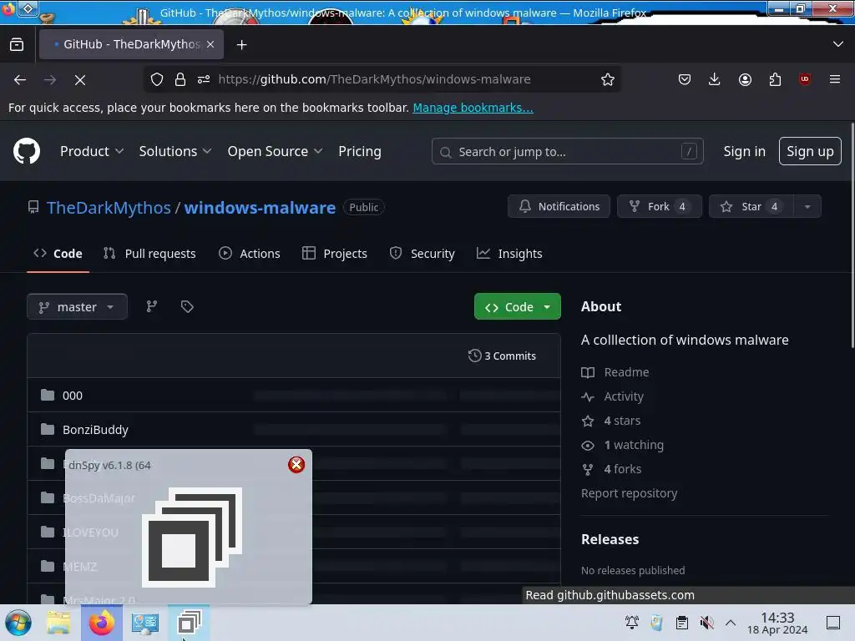Star the repository
The image size is (855, 641).
pyautogui.click(x=751, y=206)
